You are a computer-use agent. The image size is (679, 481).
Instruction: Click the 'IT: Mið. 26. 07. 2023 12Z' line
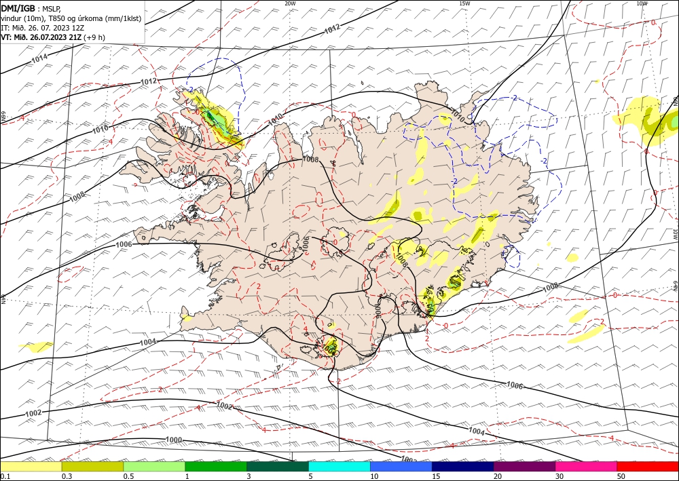pos(42,27)
